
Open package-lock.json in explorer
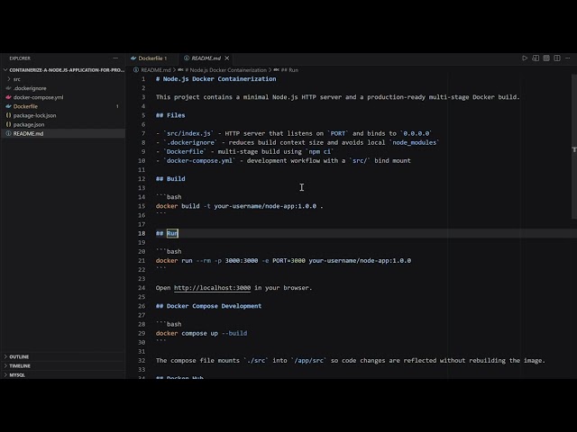62,115
